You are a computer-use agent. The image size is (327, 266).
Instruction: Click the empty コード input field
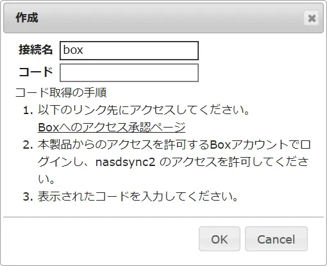129,72
